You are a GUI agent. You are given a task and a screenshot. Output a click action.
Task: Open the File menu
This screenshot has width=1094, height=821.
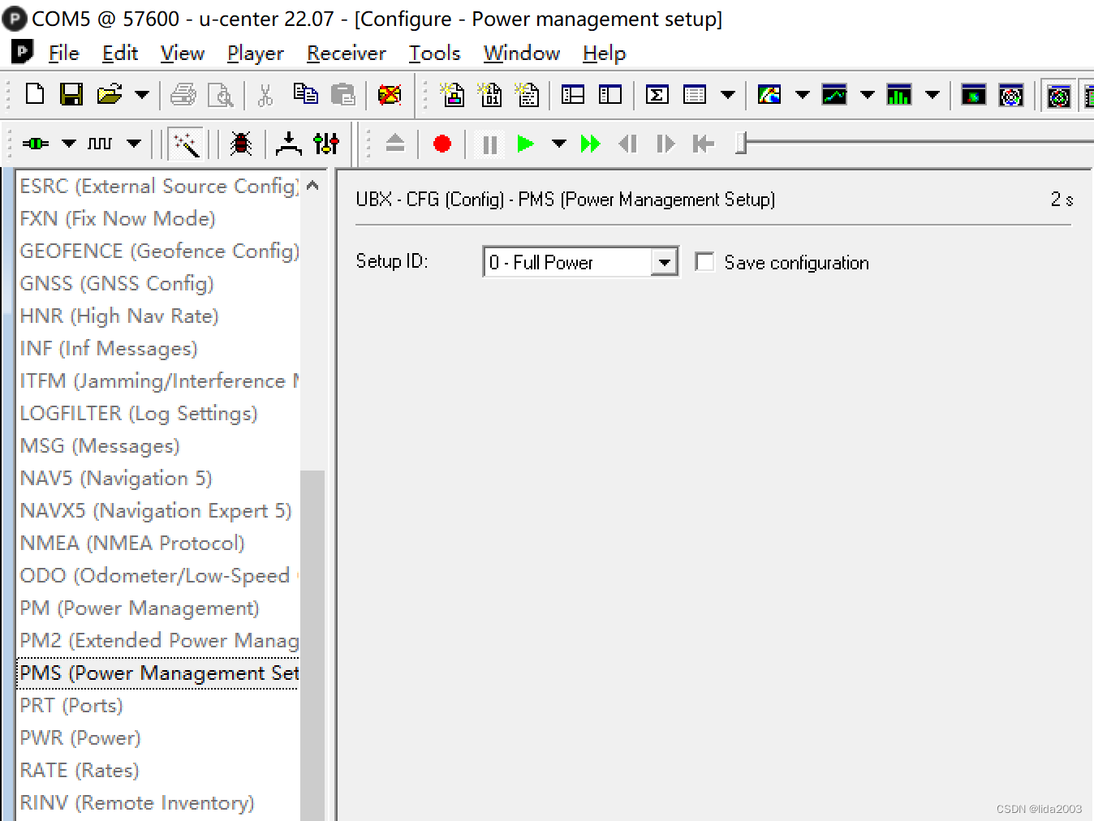coord(63,54)
